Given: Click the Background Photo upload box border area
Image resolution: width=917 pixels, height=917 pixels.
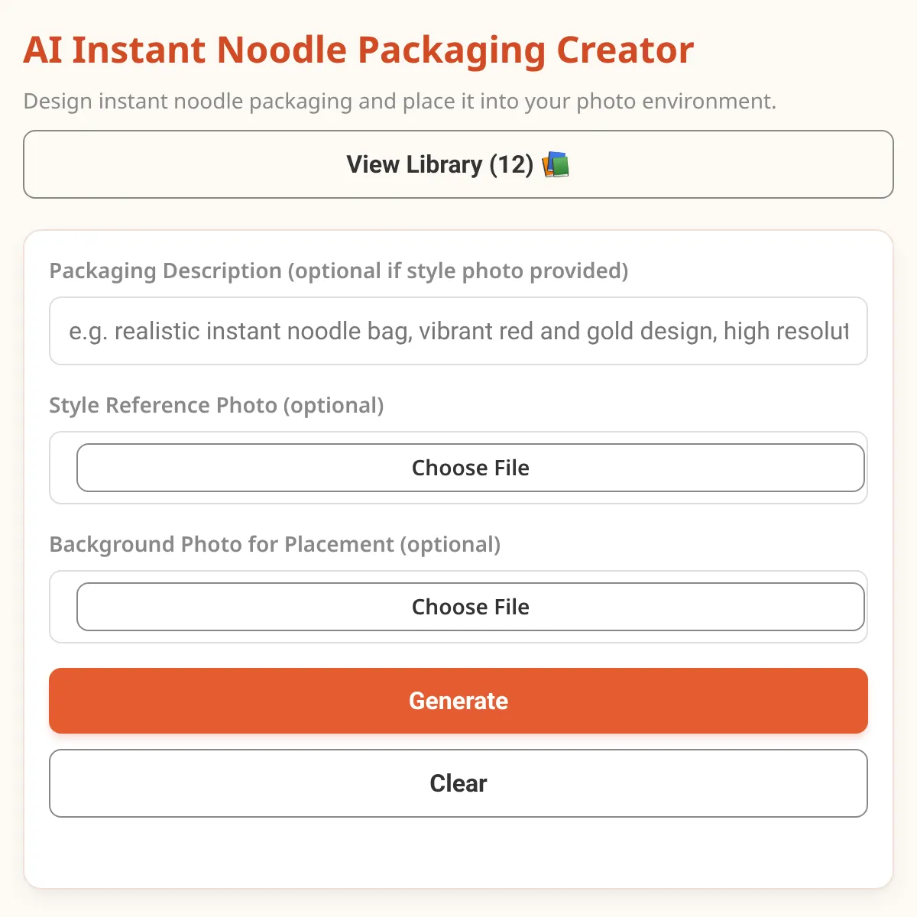Looking at the screenshot, I should pyautogui.click(x=63, y=607).
